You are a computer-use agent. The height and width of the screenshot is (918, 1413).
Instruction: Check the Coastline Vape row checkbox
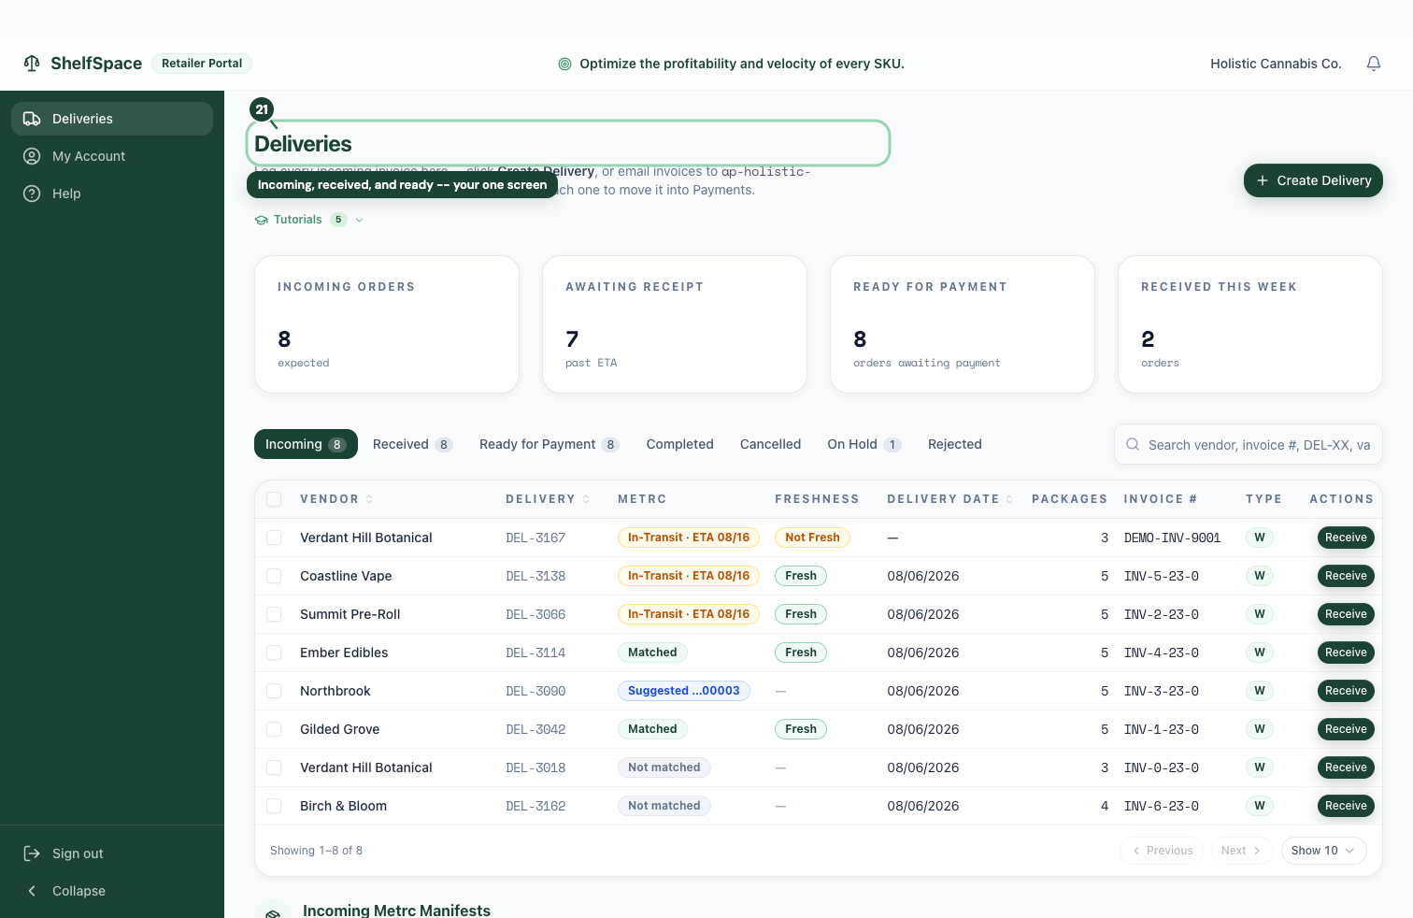click(x=274, y=576)
